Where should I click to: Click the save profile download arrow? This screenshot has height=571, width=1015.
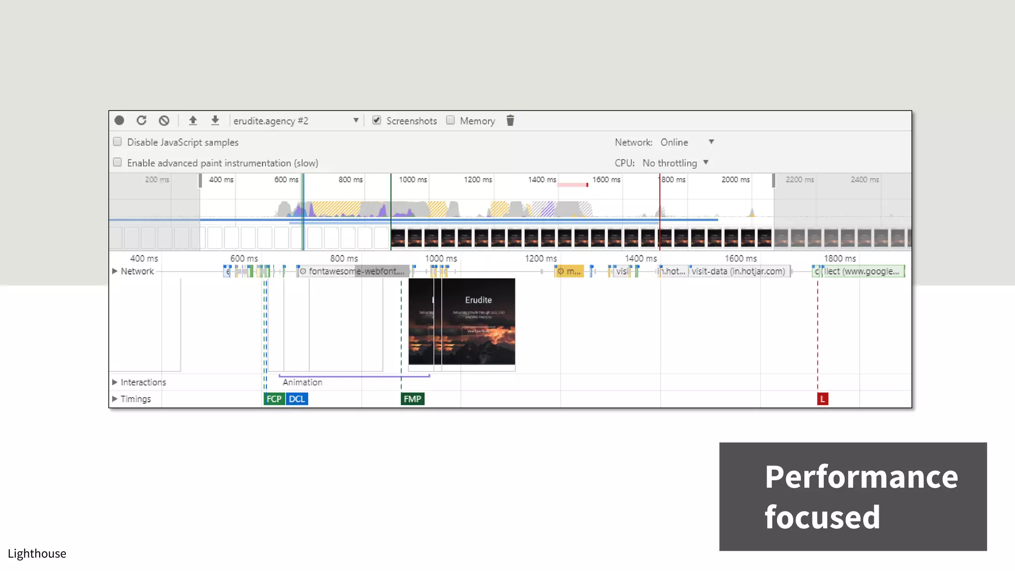point(215,120)
